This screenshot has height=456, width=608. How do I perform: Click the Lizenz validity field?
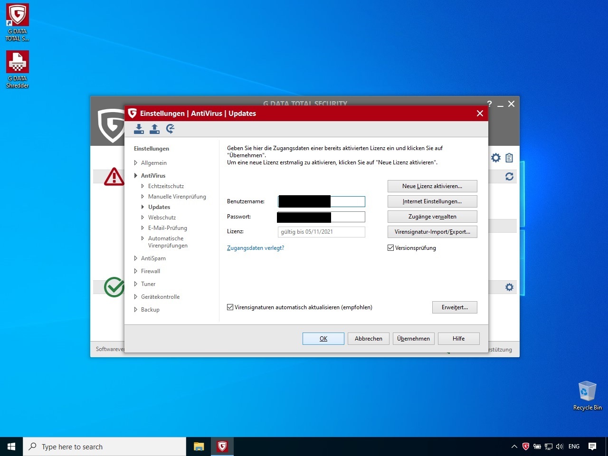pos(322,232)
